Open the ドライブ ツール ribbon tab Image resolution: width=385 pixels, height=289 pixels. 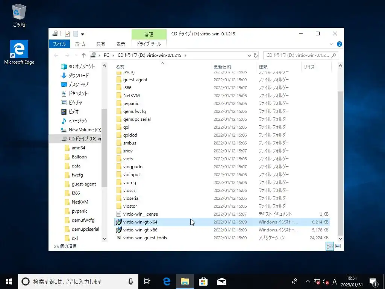click(149, 44)
